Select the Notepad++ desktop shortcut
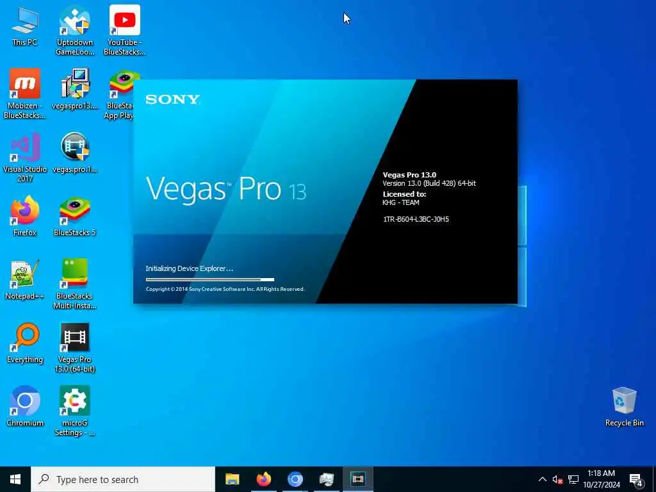Screen dimensions: 656x492 (25, 279)
